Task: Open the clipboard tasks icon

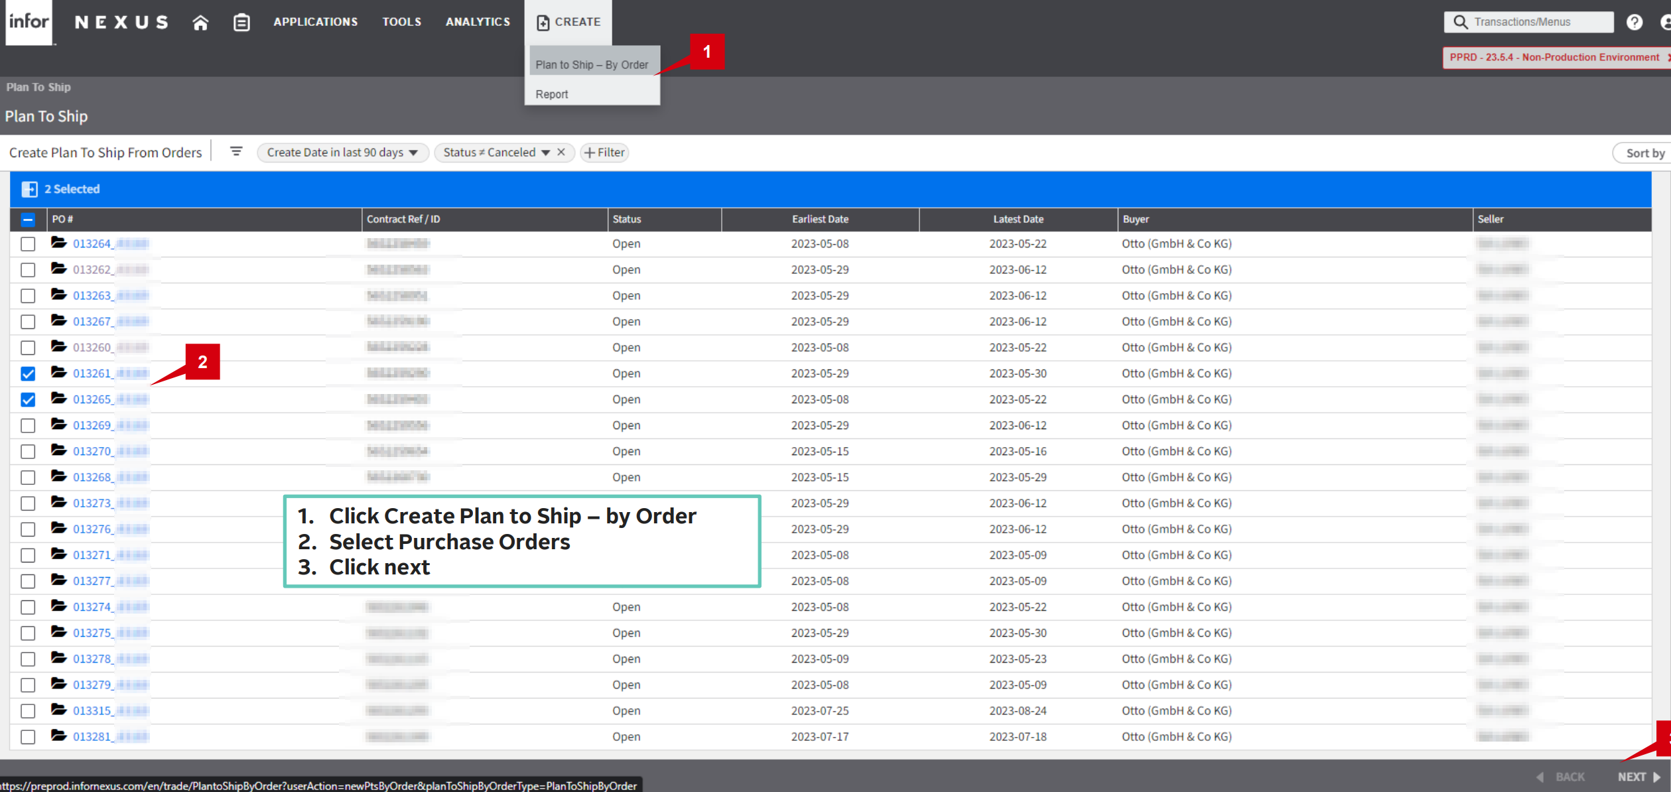Action: tap(241, 23)
